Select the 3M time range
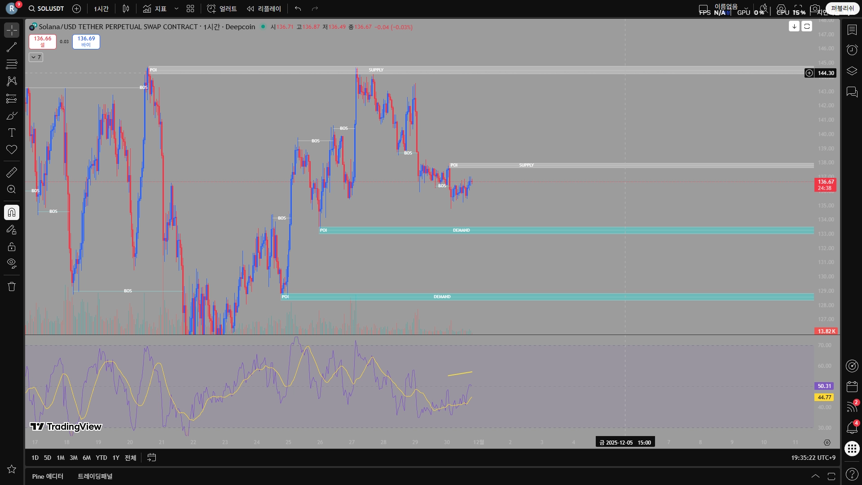 [x=73, y=458]
